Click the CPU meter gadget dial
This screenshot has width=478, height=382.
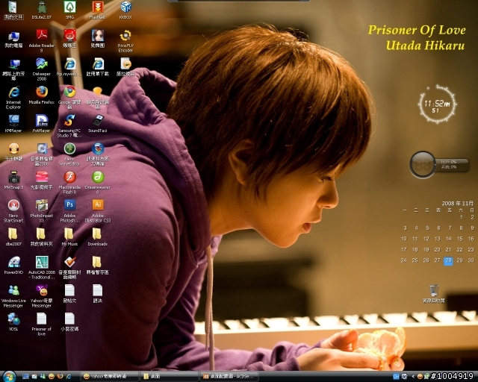tap(423, 164)
